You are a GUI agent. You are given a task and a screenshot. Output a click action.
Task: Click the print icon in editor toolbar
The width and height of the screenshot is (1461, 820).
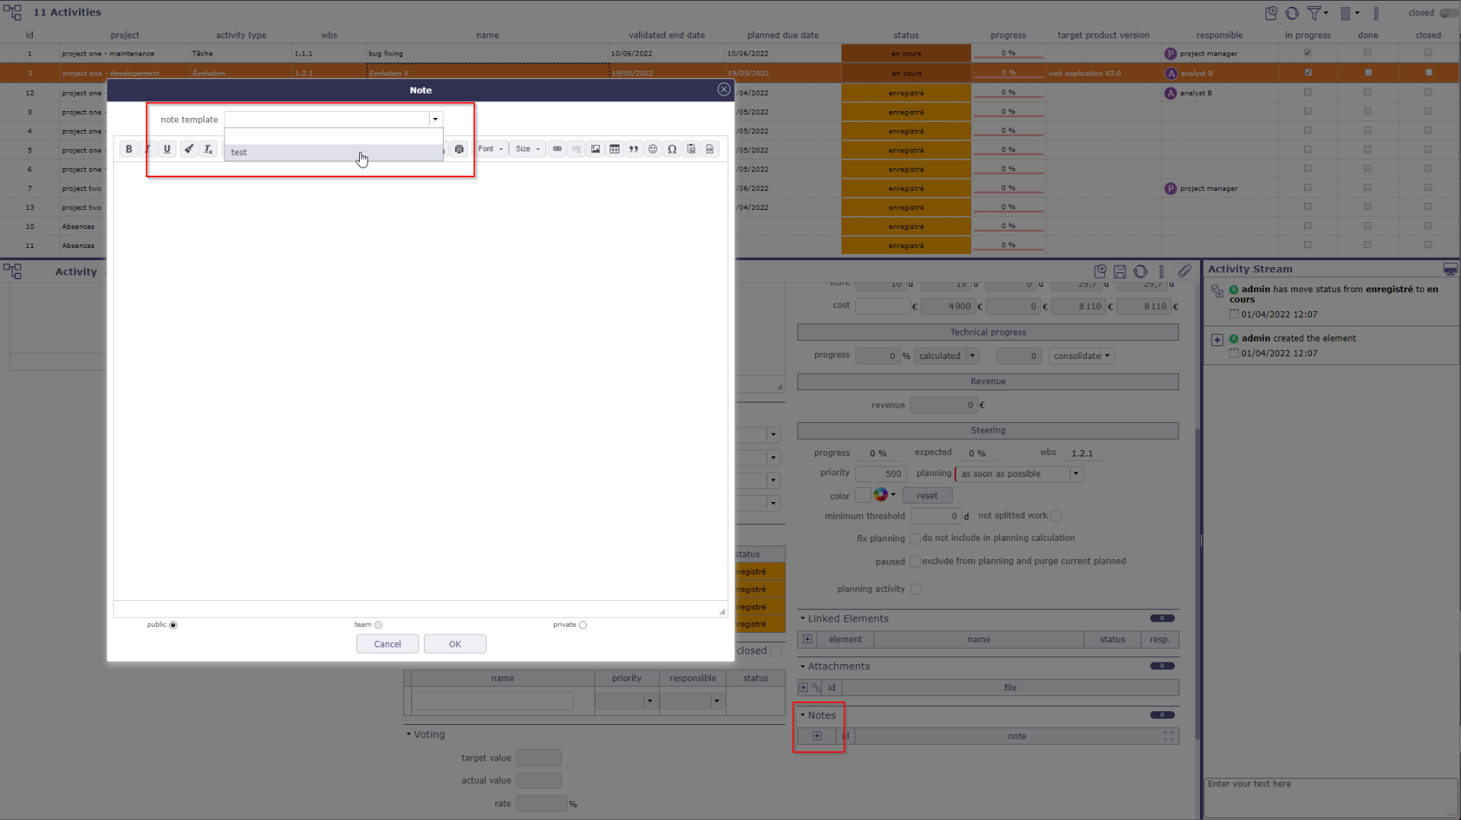tap(459, 149)
